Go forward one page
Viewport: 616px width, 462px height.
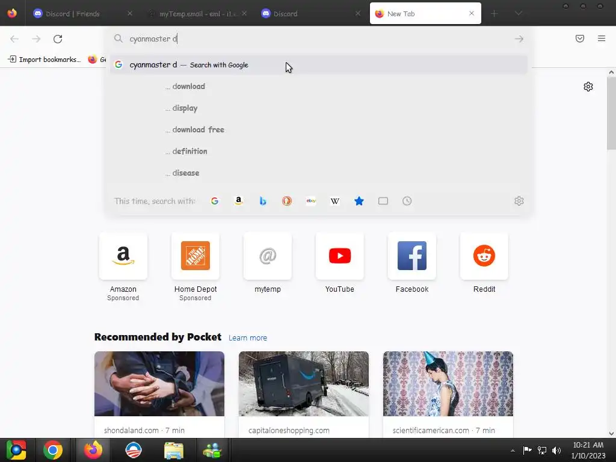[x=36, y=39]
